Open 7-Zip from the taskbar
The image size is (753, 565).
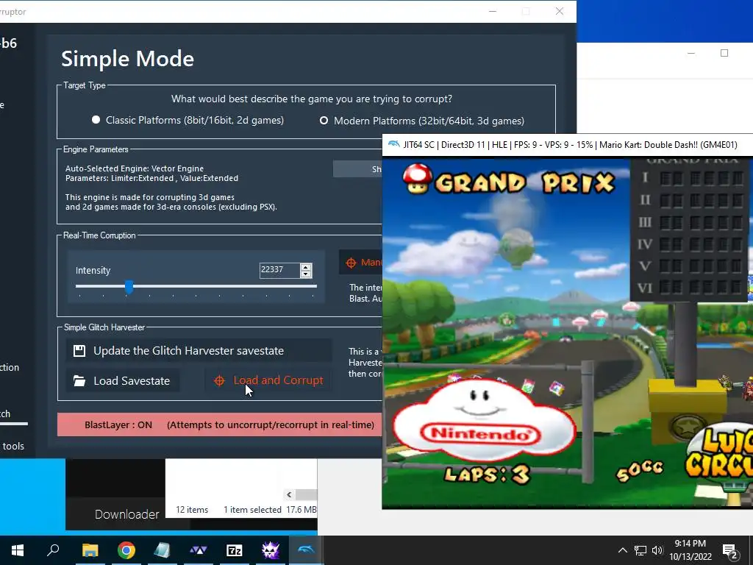pyautogui.click(x=235, y=550)
